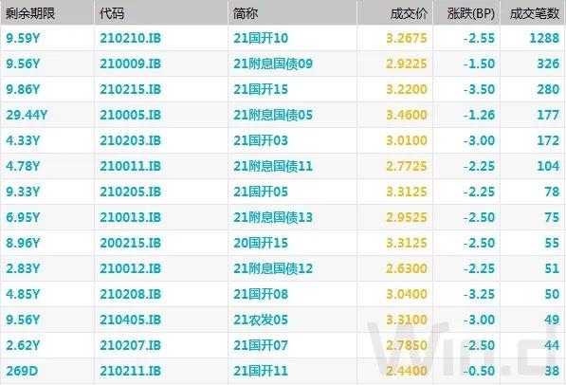Click the 代码 column header

[x=112, y=13]
